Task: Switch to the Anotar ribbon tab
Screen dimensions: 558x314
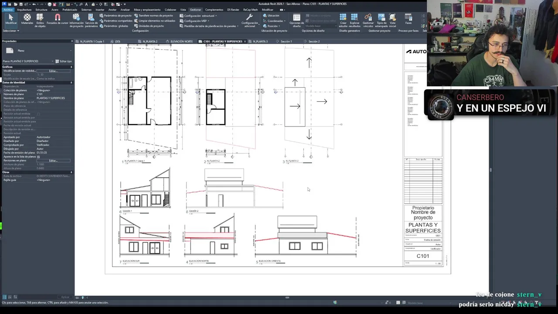Action: 112,10
